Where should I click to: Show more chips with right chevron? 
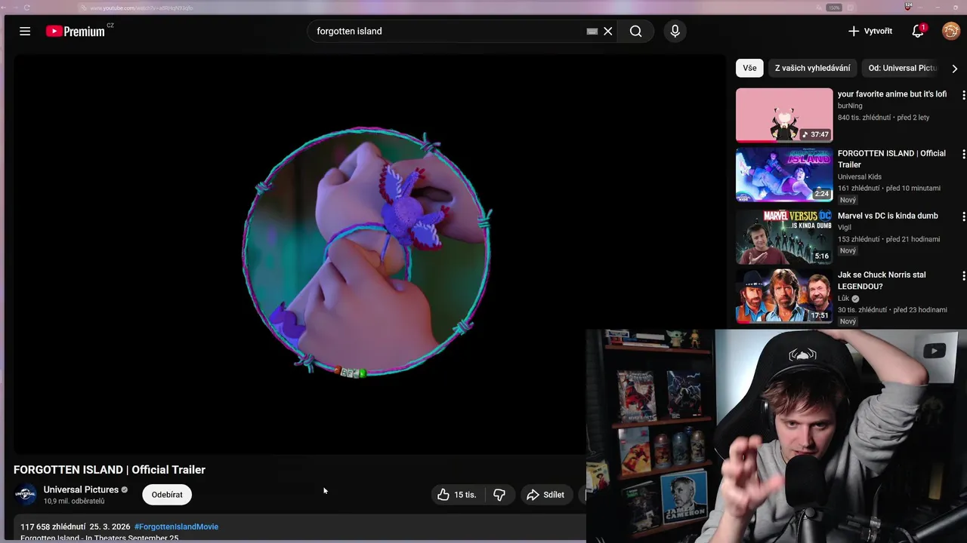[x=954, y=68]
